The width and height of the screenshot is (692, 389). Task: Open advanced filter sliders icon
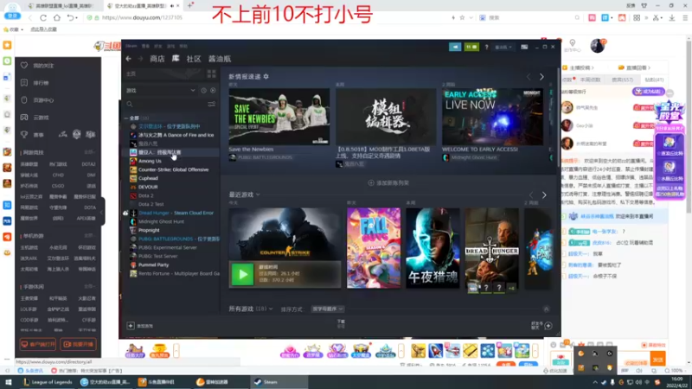coord(211,105)
